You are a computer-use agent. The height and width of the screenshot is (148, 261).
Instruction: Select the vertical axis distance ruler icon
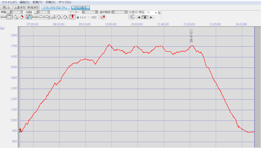coord(35,17)
